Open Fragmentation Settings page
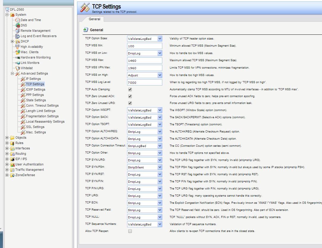322x248 pixels. pyautogui.click(x=42, y=116)
